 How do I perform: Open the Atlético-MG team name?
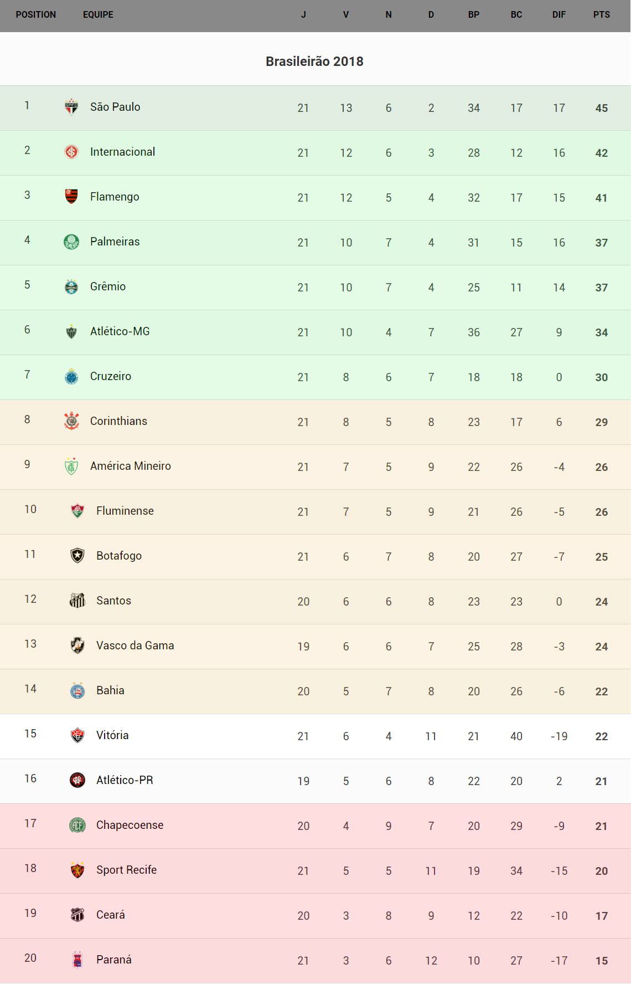coord(120,331)
